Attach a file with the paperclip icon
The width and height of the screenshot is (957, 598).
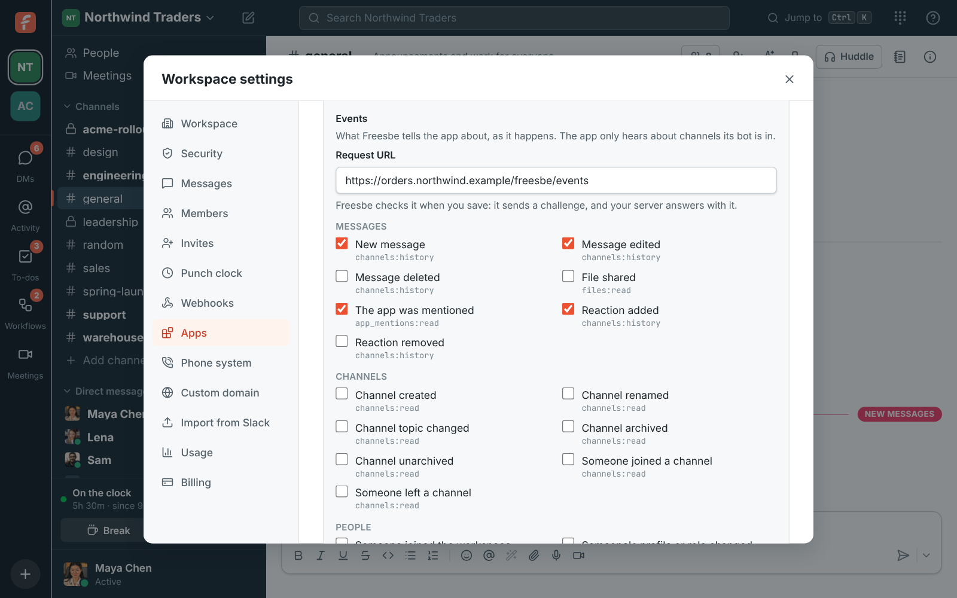coord(534,556)
